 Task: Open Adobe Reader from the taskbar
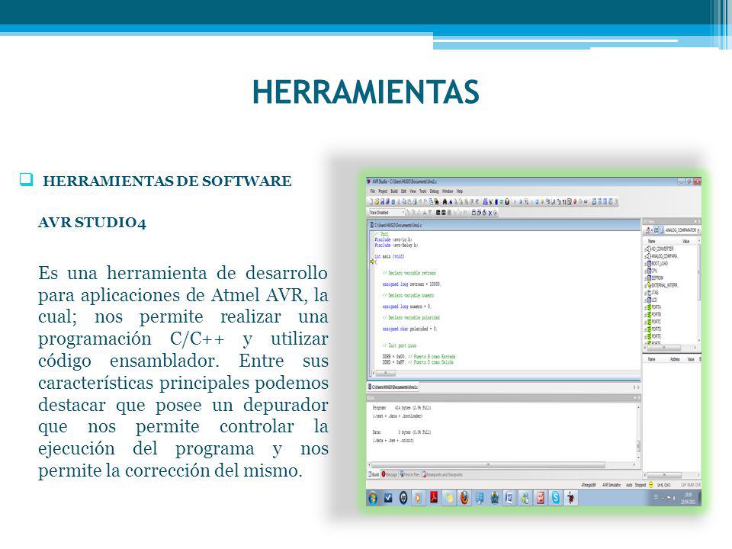pyautogui.click(x=434, y=498)
